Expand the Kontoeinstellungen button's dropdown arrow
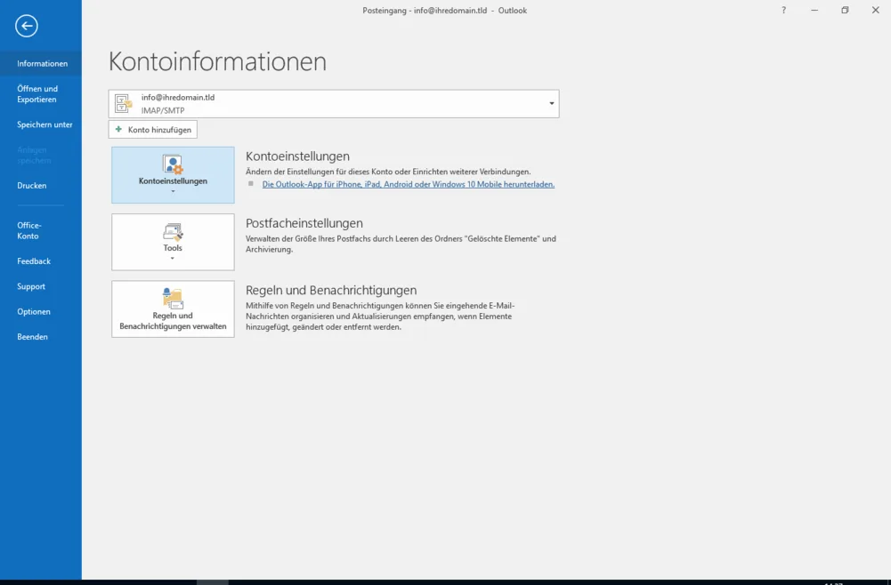 coord(173,192)
